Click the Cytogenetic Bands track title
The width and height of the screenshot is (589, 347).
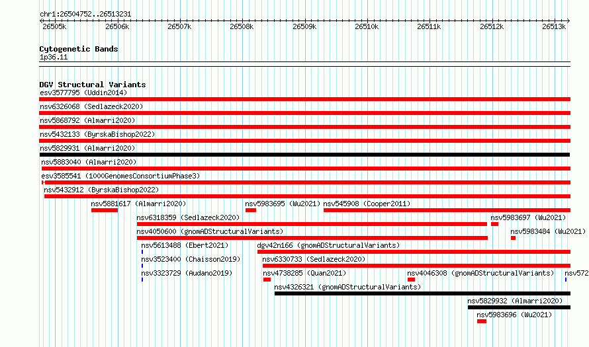pyautogui.click(x=79, y=49)
